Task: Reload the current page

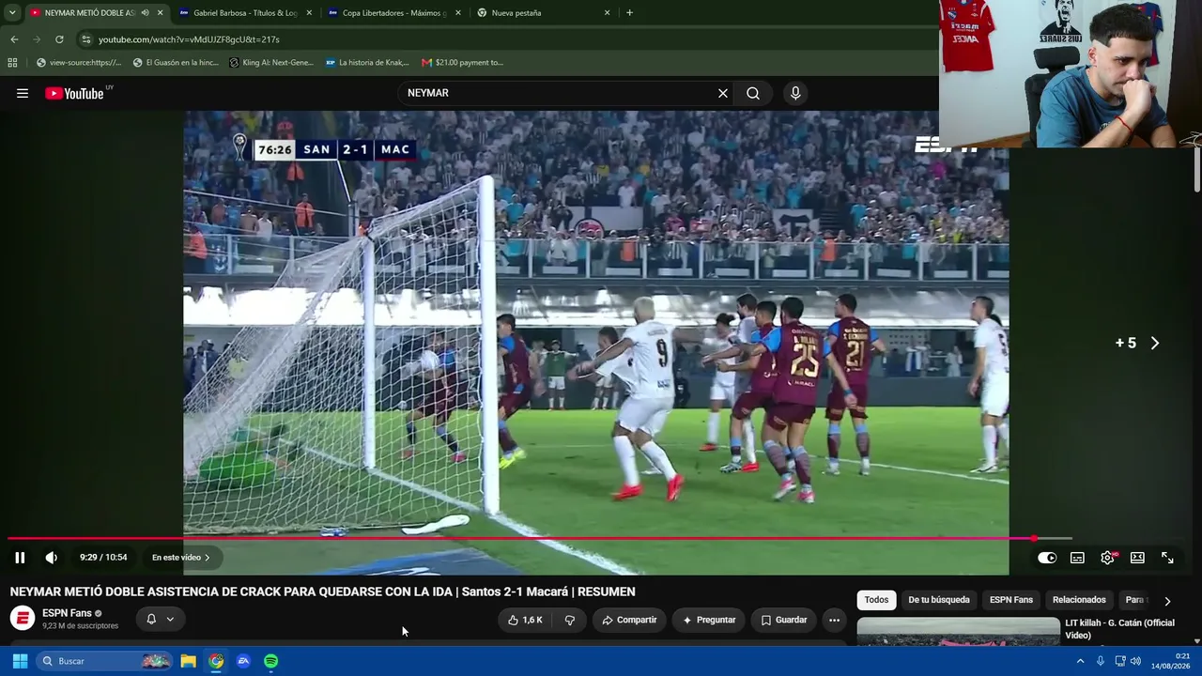Action: pyautogui.click(x=59, y=39)
